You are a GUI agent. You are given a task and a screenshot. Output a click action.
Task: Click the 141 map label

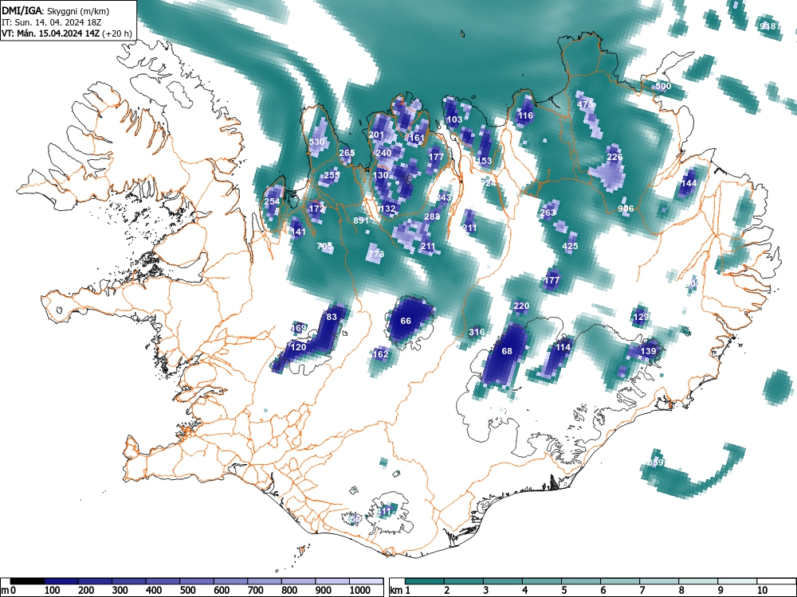coord(298,232)
